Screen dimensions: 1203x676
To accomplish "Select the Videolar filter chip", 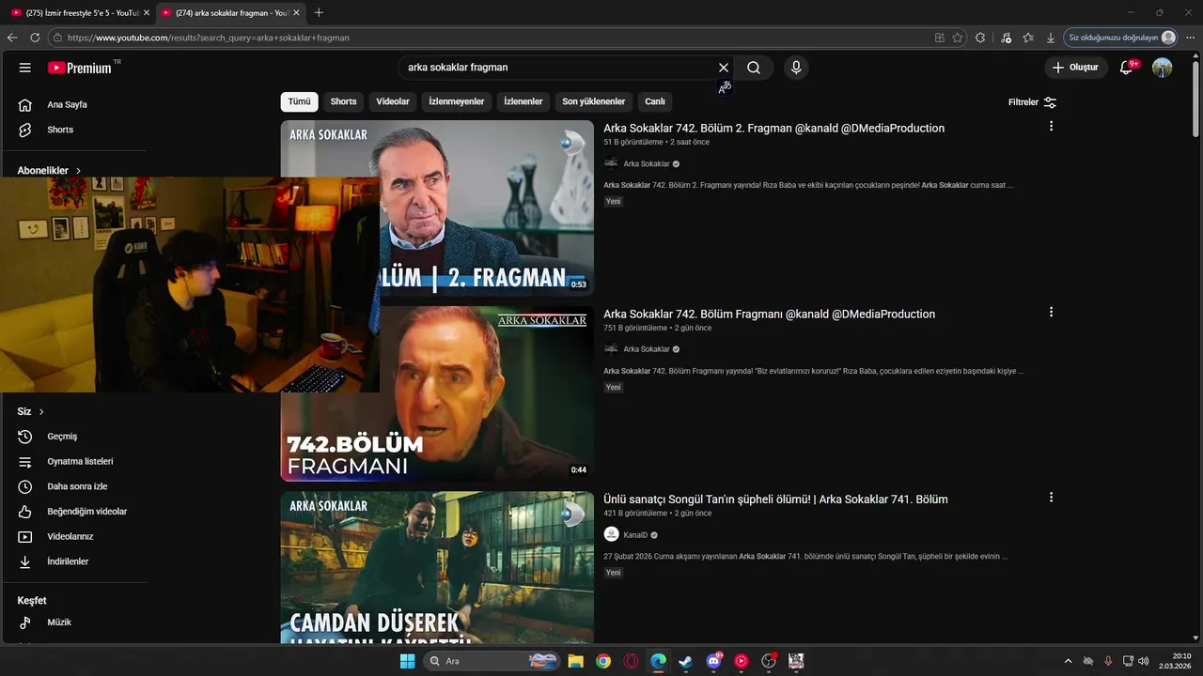I will point(393,101).
